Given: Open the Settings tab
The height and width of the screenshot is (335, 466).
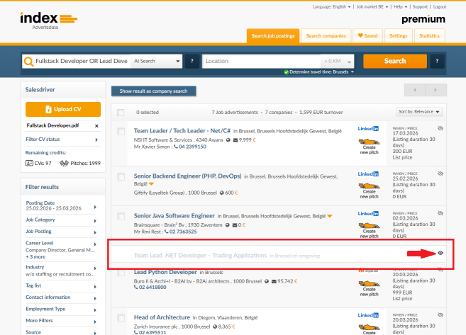Looking at the screenshot, I should point(398,36).
